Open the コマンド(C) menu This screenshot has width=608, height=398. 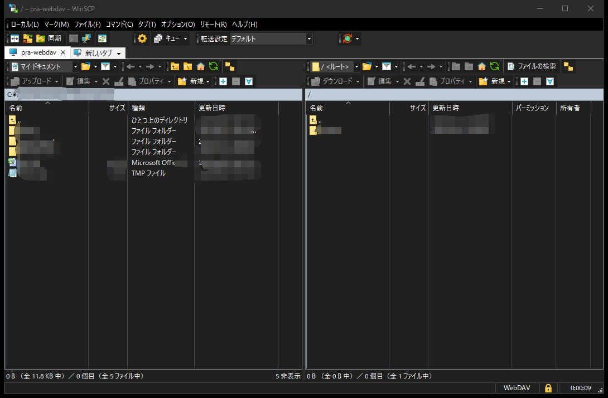click(119, 25)
